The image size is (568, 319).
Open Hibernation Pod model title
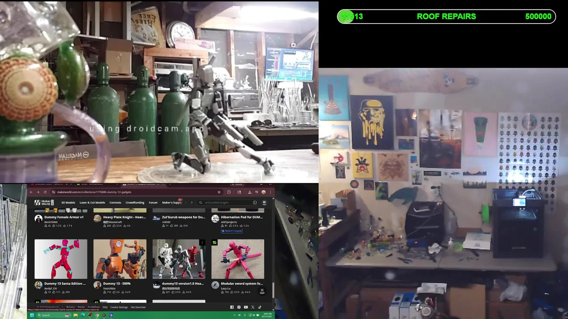[x=242, y=217]
